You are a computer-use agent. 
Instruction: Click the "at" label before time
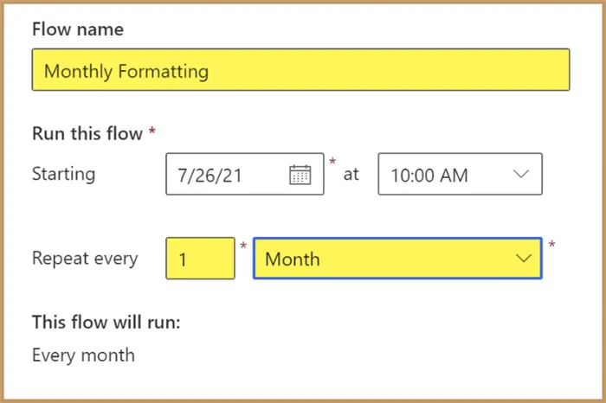[x=351, y=174]
